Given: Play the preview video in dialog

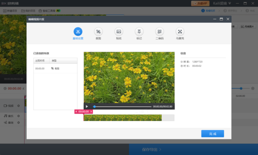Looking at the screenshot, I should (87, 106).
